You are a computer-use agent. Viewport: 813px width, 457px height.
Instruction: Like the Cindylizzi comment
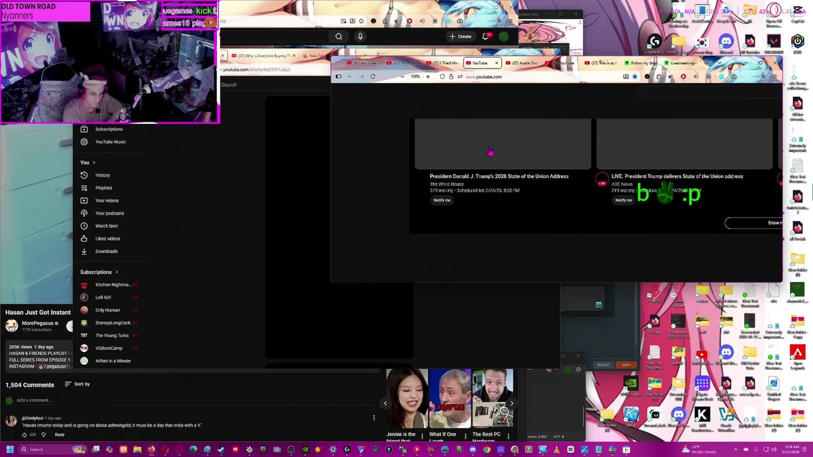tap(24, 435)
